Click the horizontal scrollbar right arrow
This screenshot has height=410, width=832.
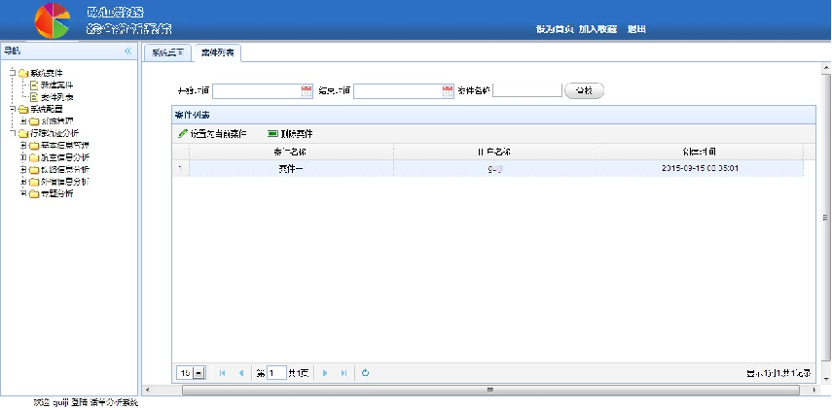click(815, 390)
